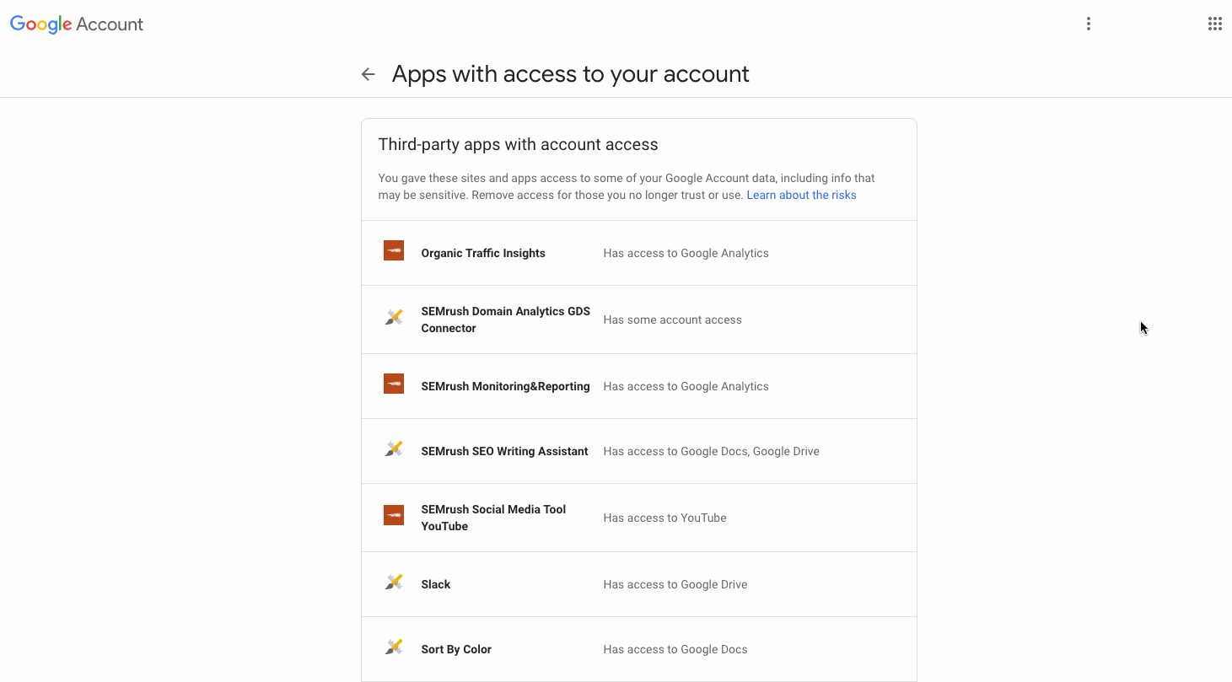Click the SEMrush Domain Analytics GDS Connector icon
The width and height of the screenshot is (1232, 682).
(394, 317)
